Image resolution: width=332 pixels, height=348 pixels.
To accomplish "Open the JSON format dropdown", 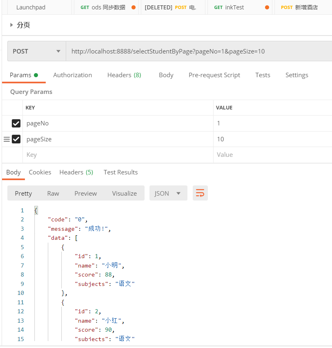I will pos(168,193).
